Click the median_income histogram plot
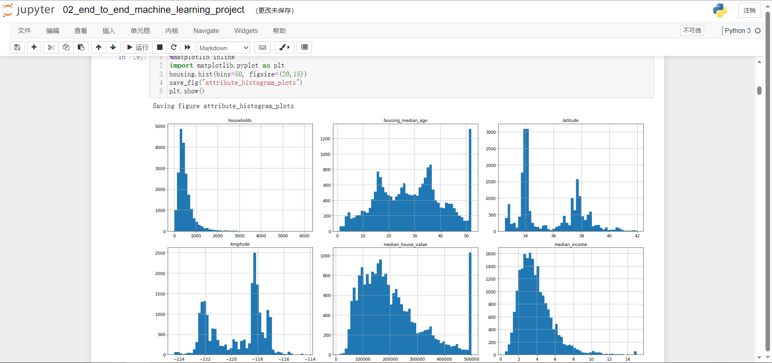 571,301
